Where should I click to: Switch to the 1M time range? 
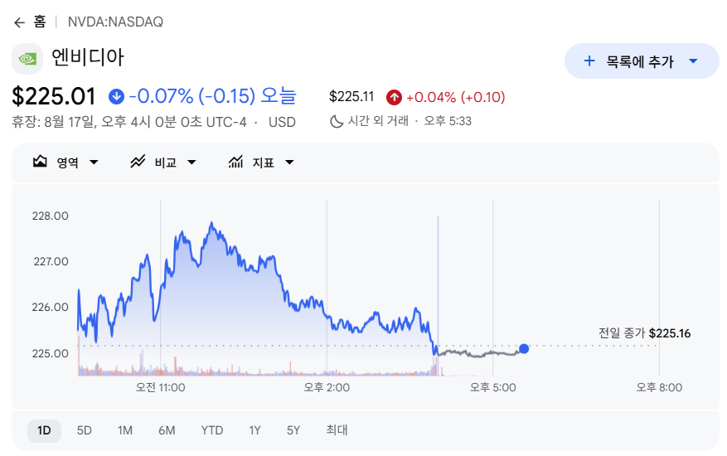tap(125, 430)
